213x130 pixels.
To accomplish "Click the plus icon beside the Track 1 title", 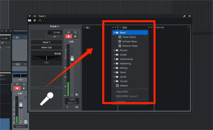I will [x=35, y=16].
